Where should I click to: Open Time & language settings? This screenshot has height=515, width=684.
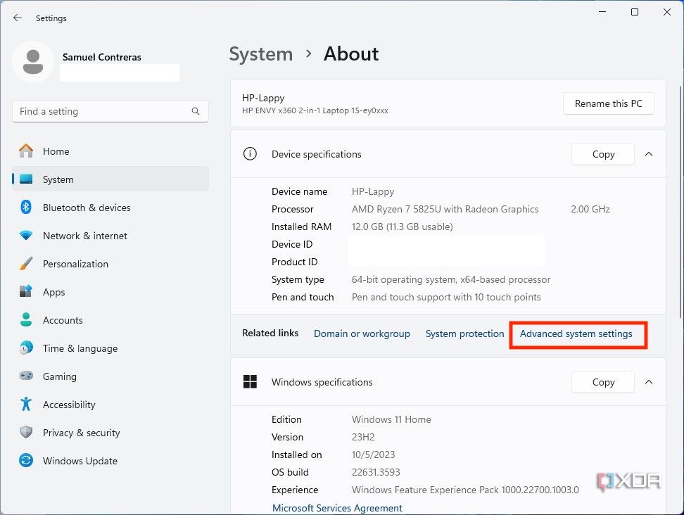coord(110,348)
